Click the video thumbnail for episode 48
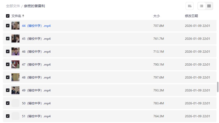219x123 pixels. tap(15, 77)
